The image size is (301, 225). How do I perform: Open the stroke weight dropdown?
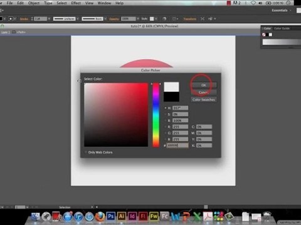(x=49, y=19)
